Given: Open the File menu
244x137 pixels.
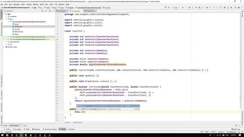Looking at the screenshot, I should (x=2, y=4).
